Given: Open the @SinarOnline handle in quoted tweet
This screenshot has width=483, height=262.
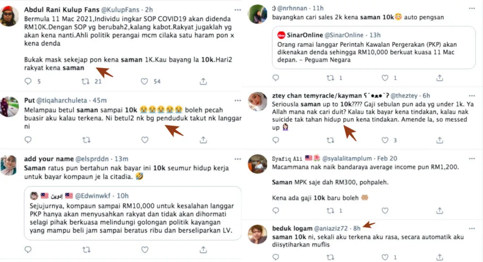Looking at the screenshot, I should pos(344,35).
